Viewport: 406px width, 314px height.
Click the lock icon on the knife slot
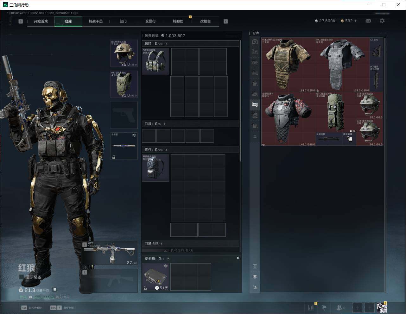pyautogui.click(x=114, y=157)
